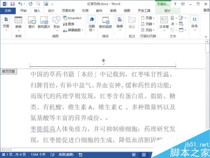Click the Word application icon in the title bar

[x=5, y=4]
